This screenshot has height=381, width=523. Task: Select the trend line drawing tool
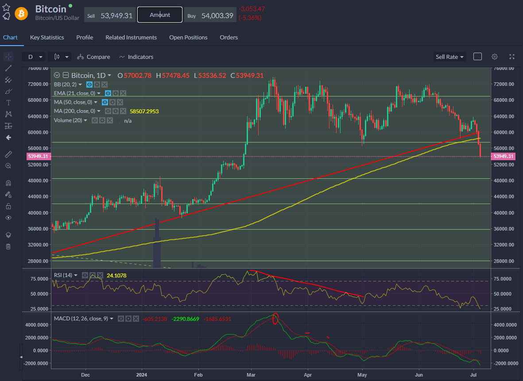tap(8, 68)
